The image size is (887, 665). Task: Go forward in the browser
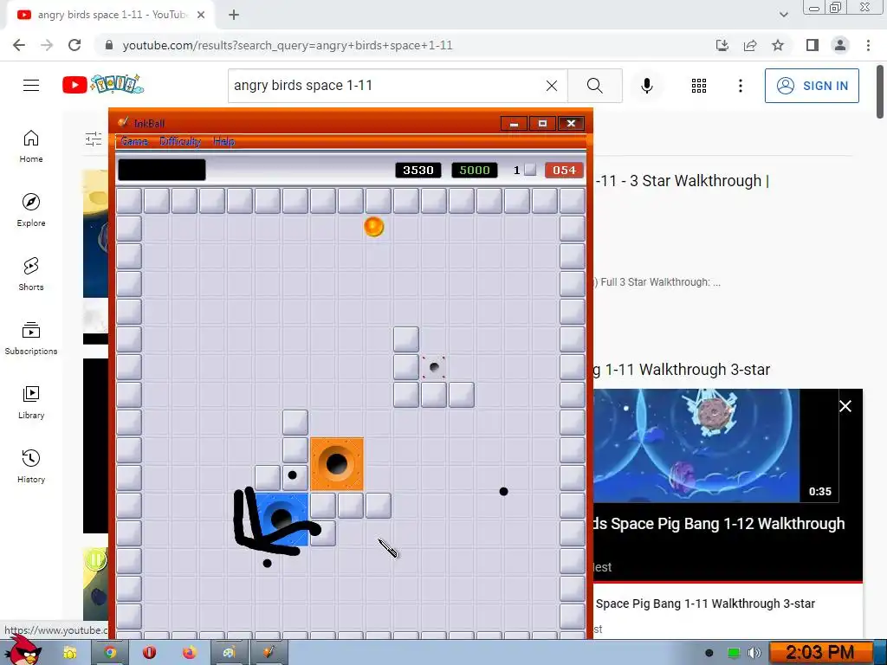(x=47, y=45)
